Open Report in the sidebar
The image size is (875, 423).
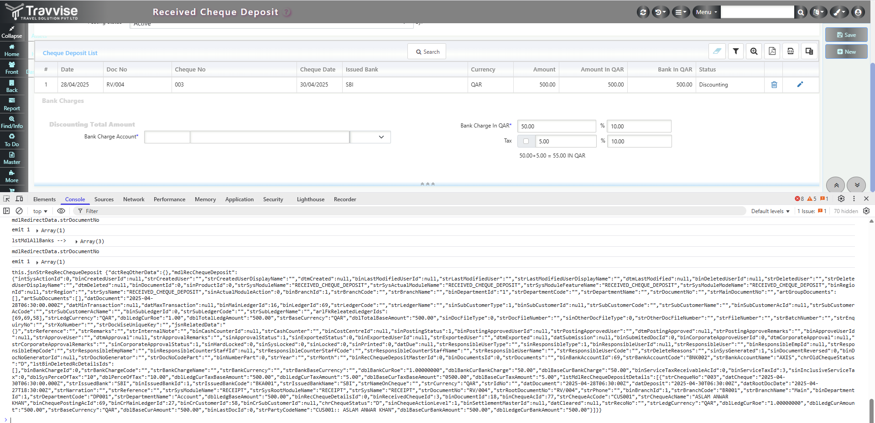pyautogui.click(x=12, y=104)
